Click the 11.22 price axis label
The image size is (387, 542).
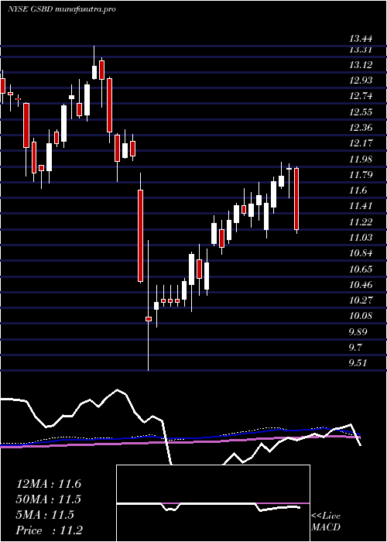361,222
